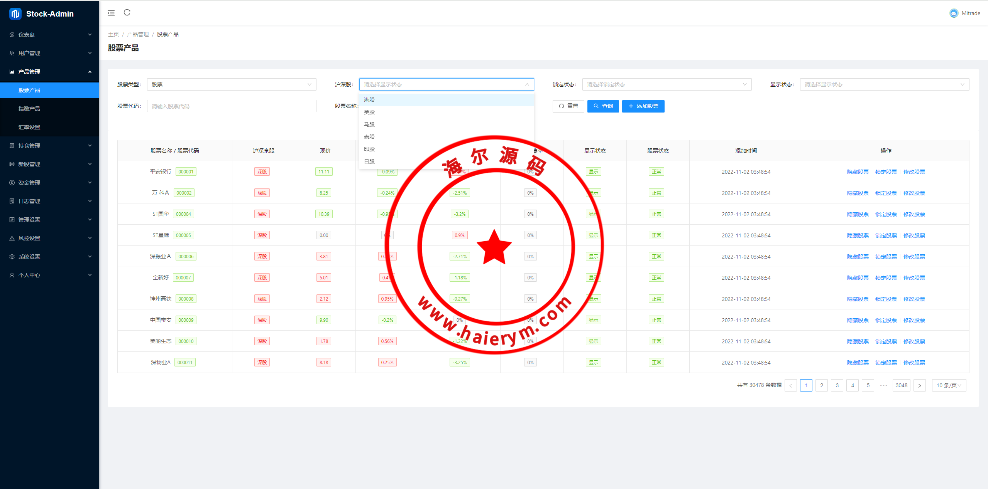This screenshot has height=489, width=988.
Task: Click the Mitrade user avatar icon
Action: point(954,13)
